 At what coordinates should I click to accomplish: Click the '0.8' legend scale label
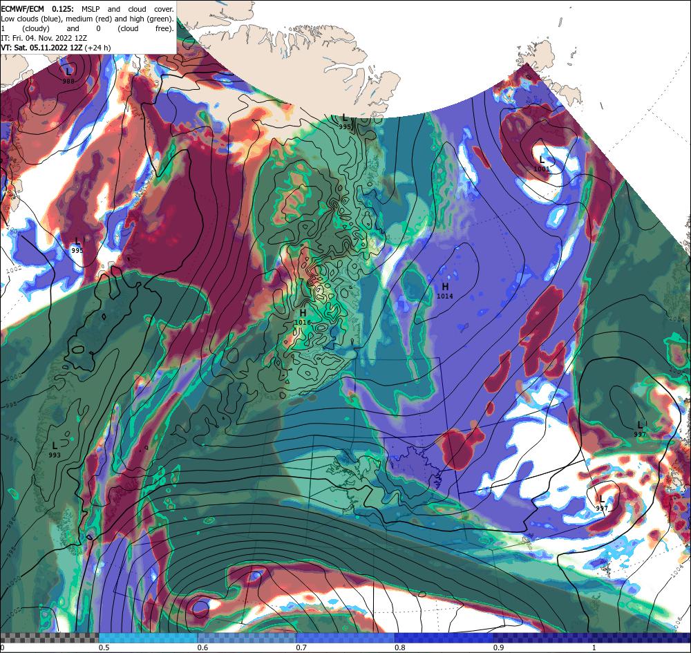(x=400, y=647)
